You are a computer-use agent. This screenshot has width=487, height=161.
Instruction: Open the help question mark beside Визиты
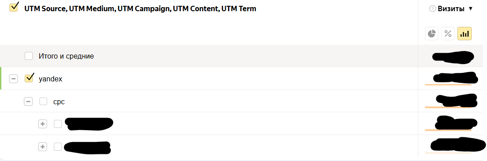point(432,9)
